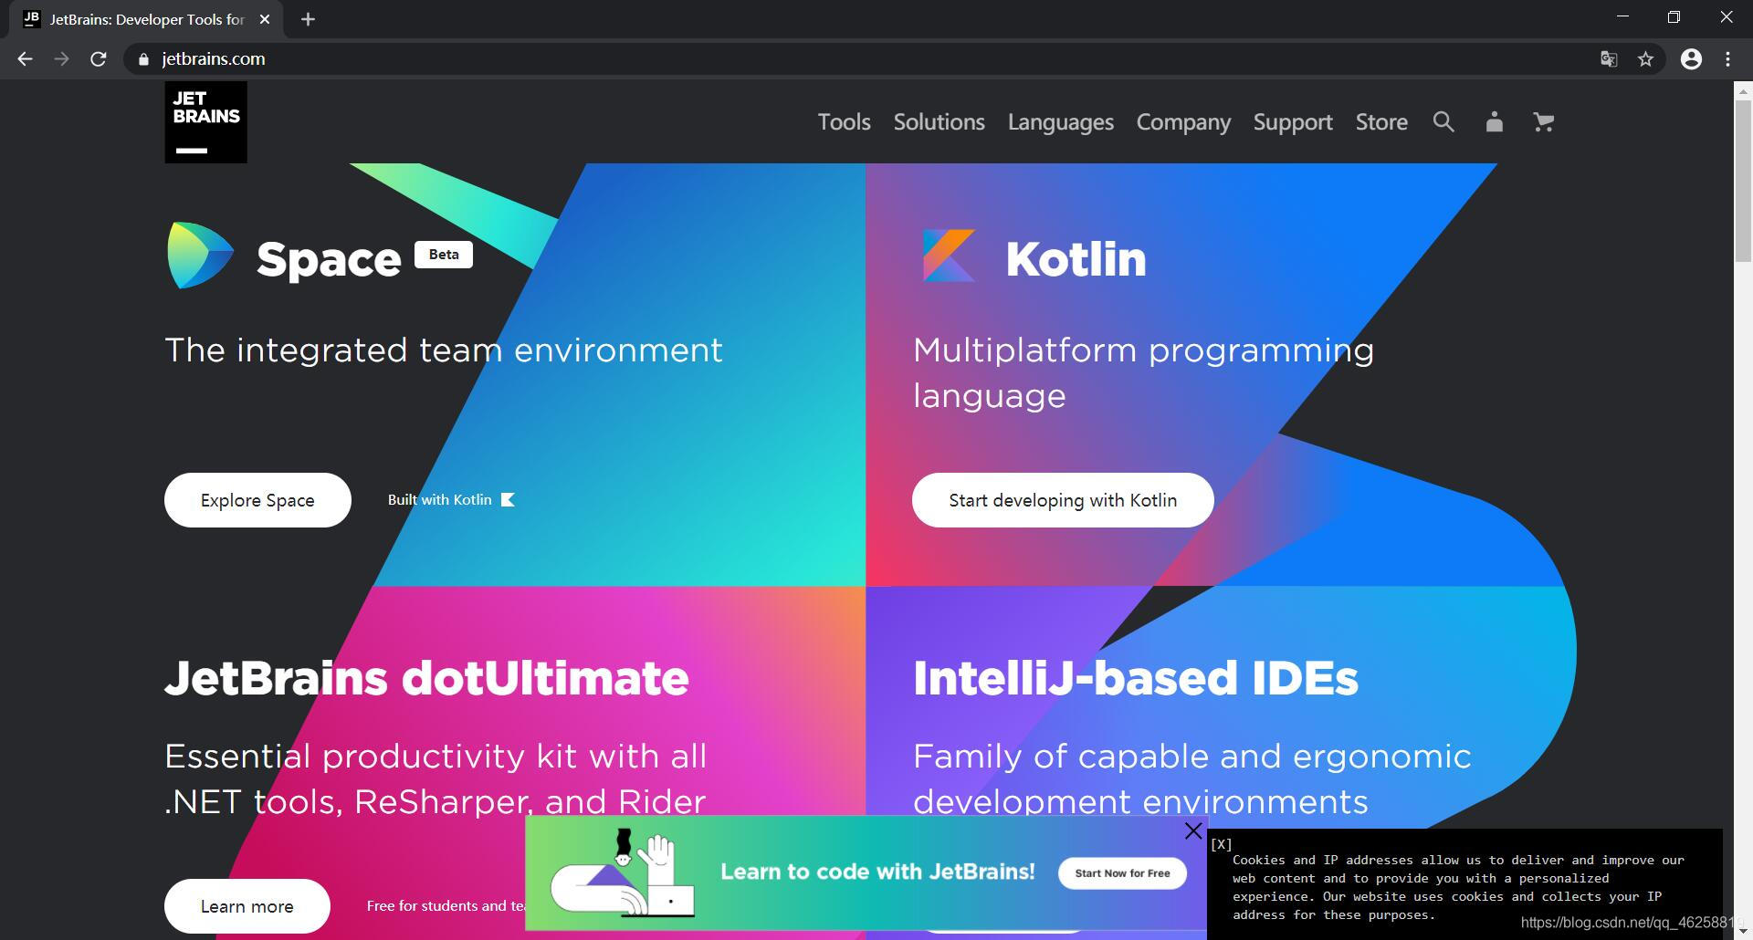
Task: Click the small Kotlin mark beside Built with Kotlin
Action: click(x=509, y=499)
